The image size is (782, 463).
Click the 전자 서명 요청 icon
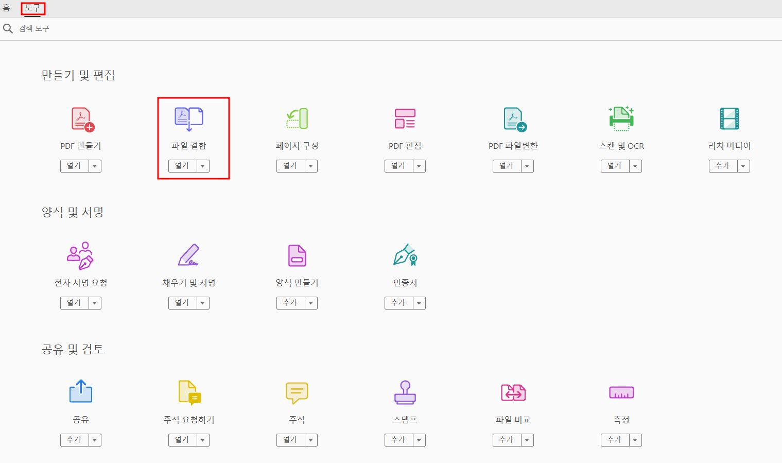coord(80,255)
